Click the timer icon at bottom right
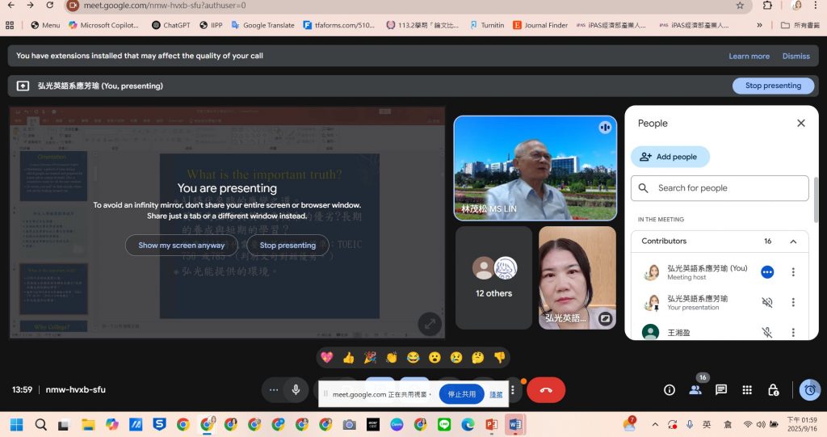Image resolution: width=827 pixels, height=437 pixels. [810, 390]
